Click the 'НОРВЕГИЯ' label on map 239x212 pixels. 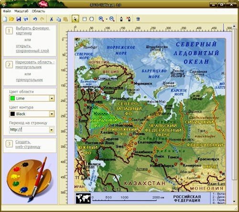pos(98,62)
